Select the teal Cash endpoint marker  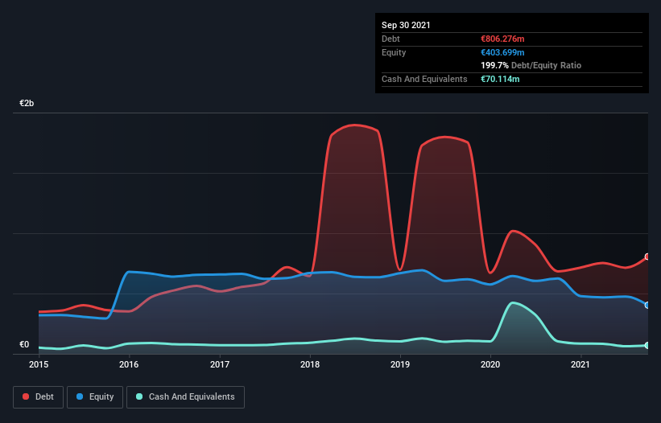647,345
